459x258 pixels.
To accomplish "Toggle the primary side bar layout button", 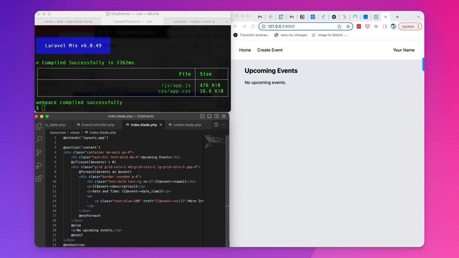I will 202,116.
